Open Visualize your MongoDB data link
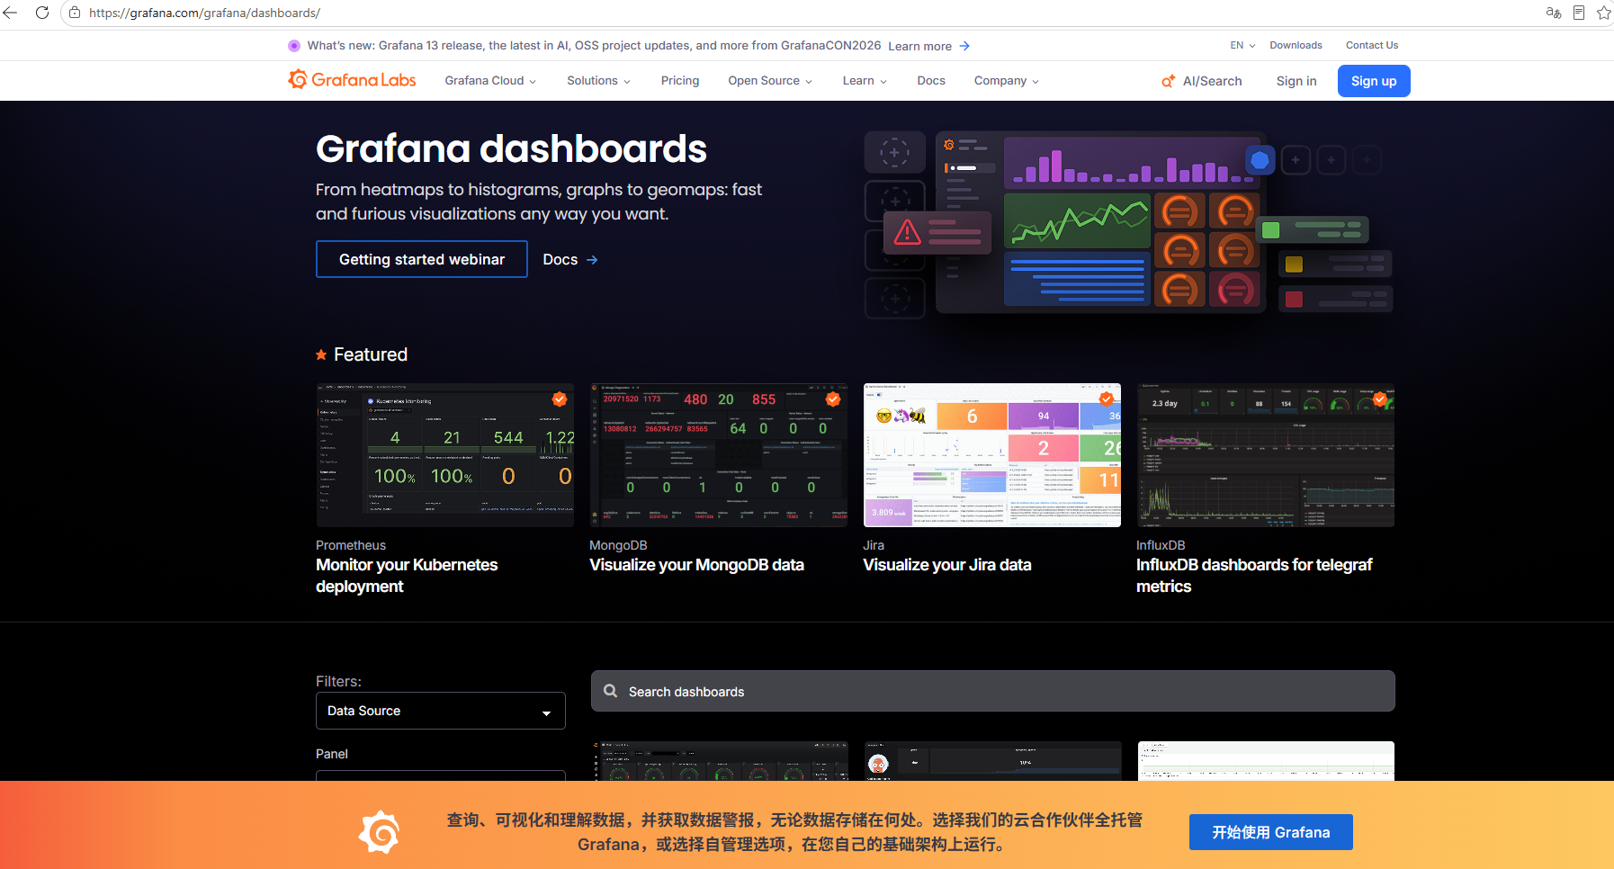Viewport: 1614px width, 869px height. [x=696, y=565]
